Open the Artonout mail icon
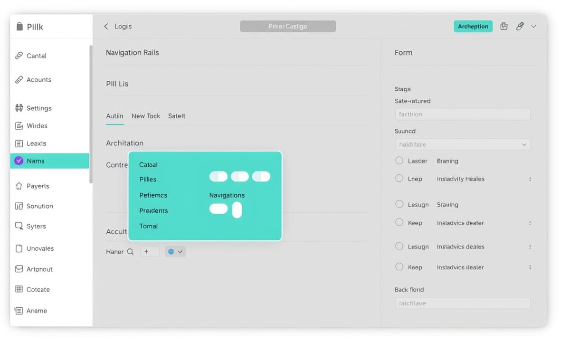Viewport: 570px width, 342px height. coord(19,269)
